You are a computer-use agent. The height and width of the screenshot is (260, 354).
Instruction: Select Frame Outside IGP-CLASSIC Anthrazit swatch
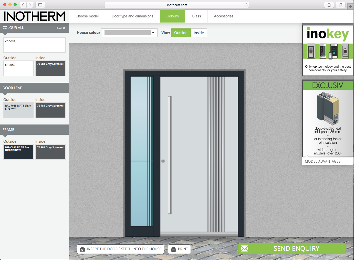[18, 152]
